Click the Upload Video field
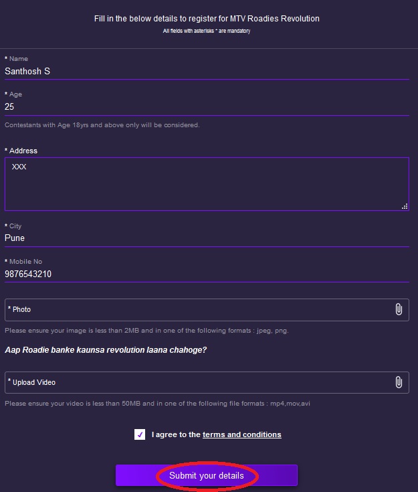 tap(201, 382)
